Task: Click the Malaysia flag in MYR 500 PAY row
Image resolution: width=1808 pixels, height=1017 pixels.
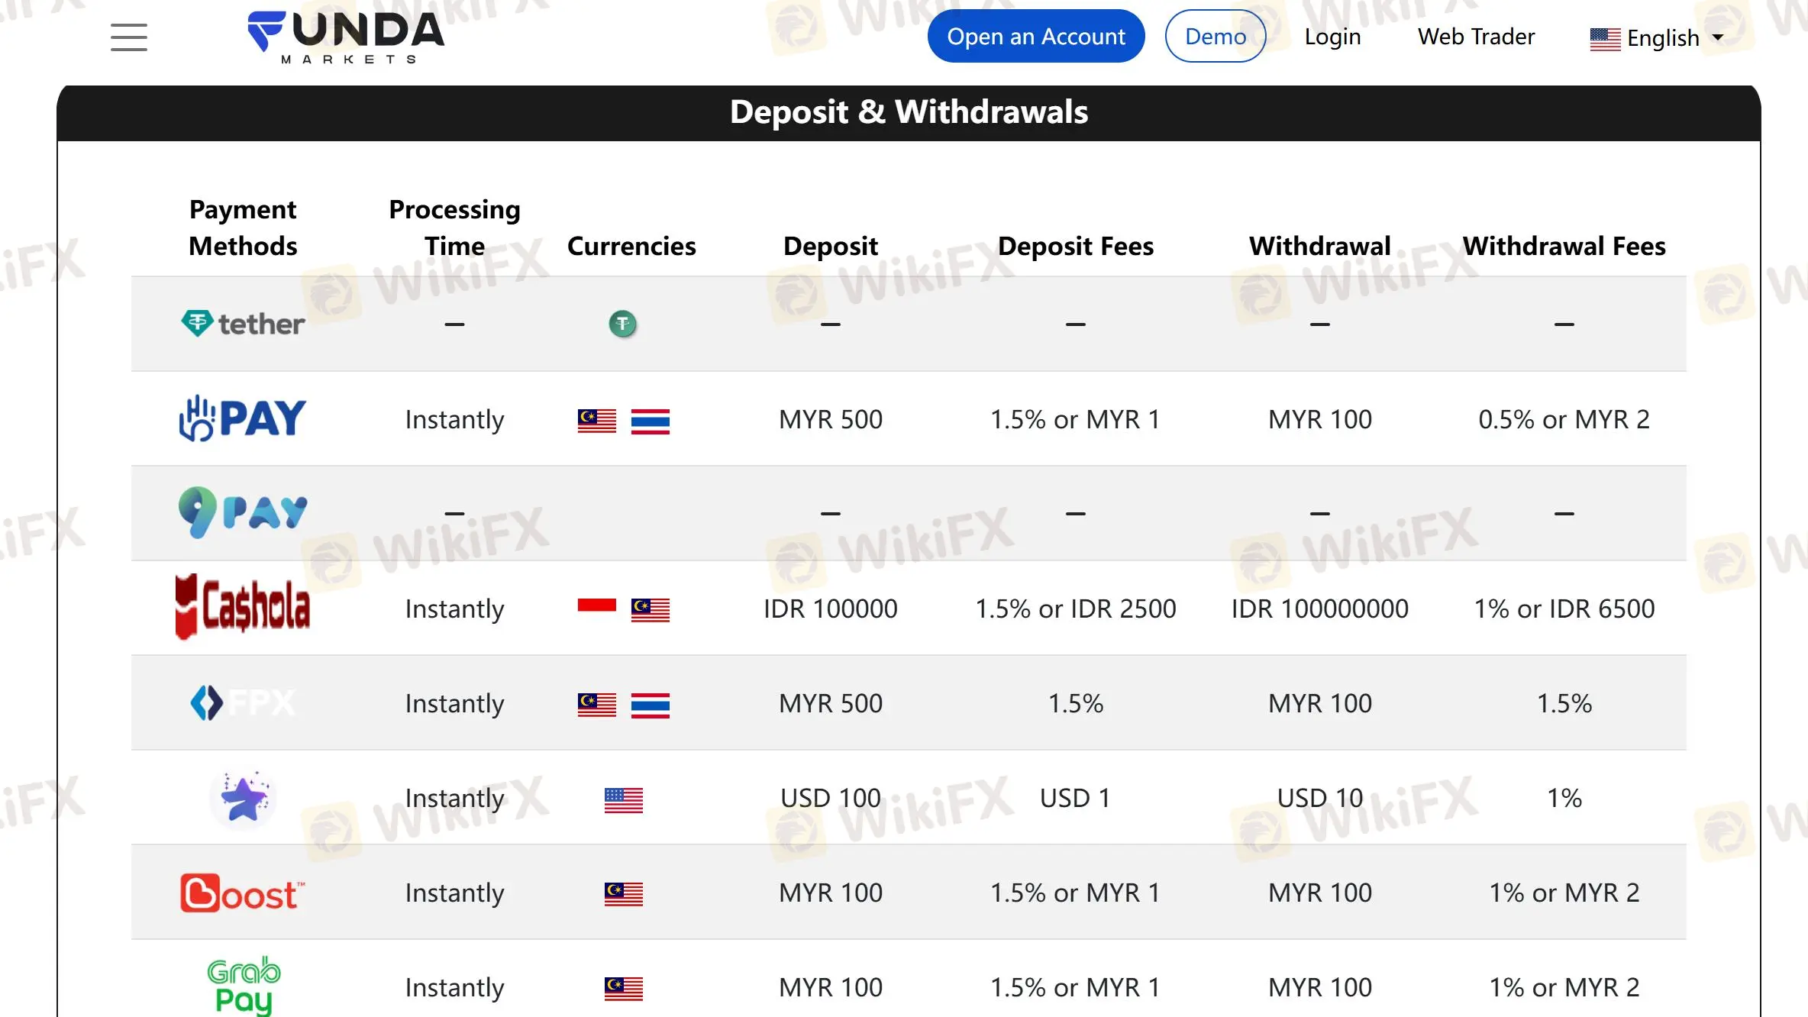Action: click(597, 421)
